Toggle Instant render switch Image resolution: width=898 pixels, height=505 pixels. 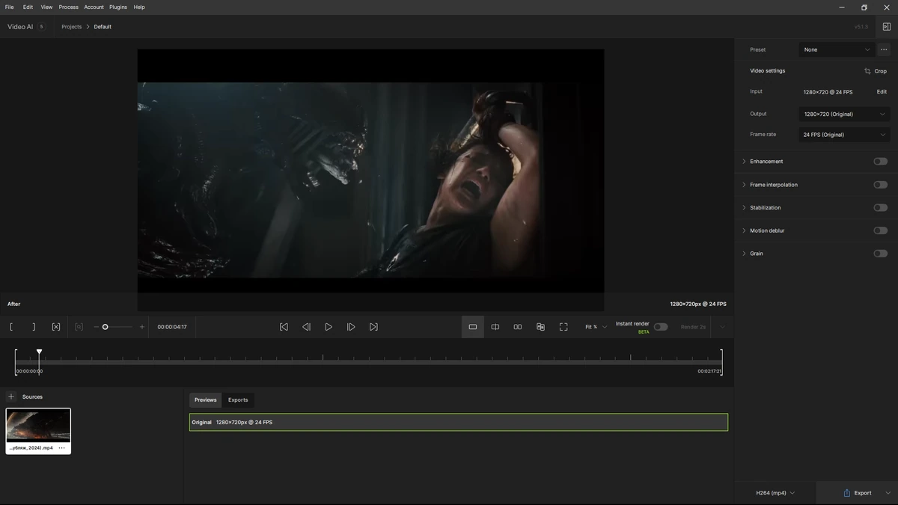[x=661, y=327]
